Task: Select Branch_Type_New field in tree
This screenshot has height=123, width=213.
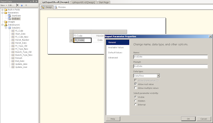Action: [24, 55]
